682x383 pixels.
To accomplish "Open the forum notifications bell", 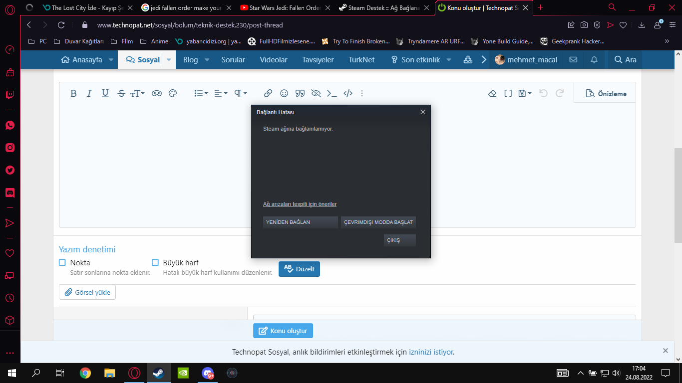I will [x=594, y=60].
